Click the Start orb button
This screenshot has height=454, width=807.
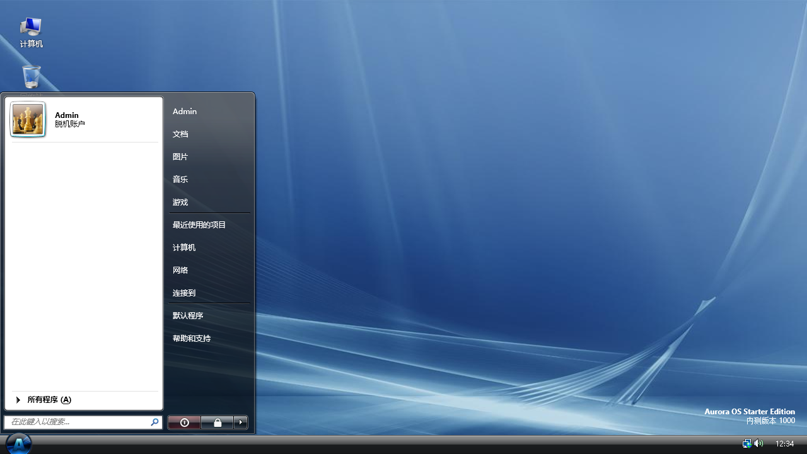[x=18, y=443]
